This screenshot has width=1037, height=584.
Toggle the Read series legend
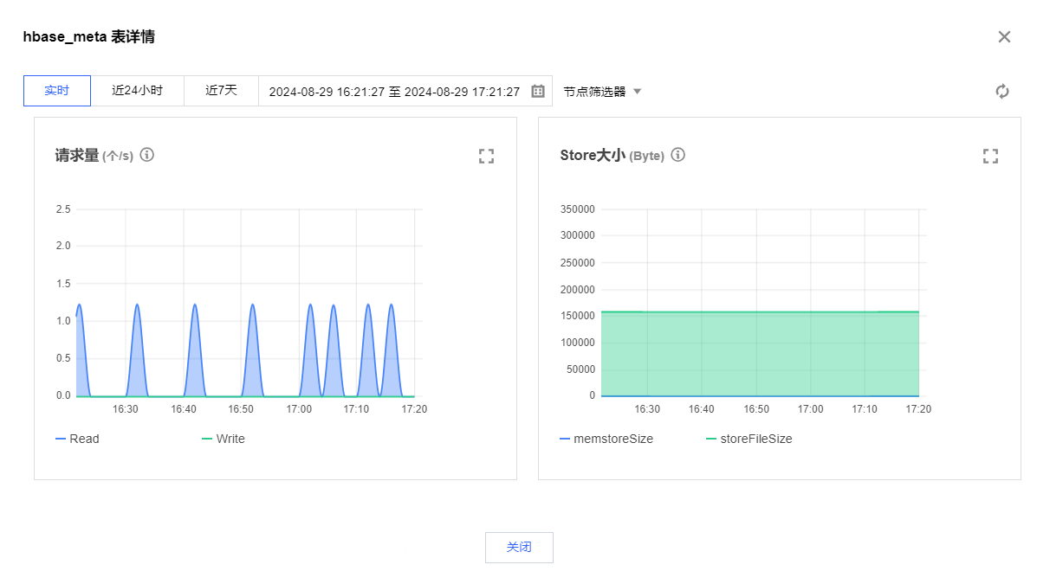point(77,439)
